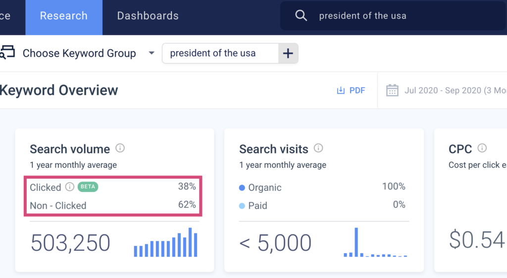Click the $0.54 CPC value

click(477, 240)
